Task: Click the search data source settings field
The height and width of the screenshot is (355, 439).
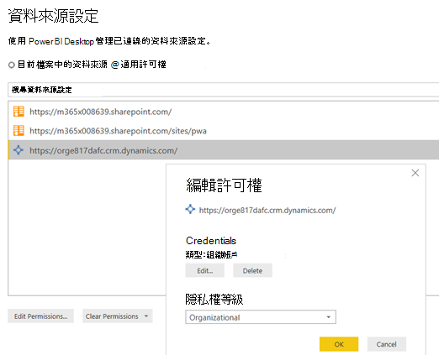Action: tap(224, 90)
